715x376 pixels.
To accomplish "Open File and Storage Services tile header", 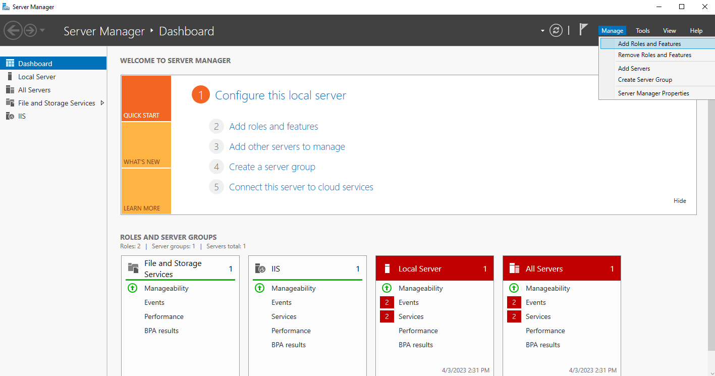I will [180, 268].
